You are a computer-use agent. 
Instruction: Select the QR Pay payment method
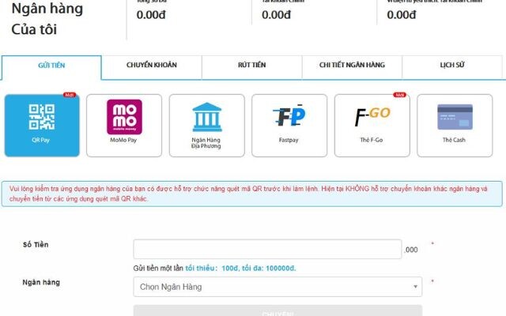click(x=42, y=126)
